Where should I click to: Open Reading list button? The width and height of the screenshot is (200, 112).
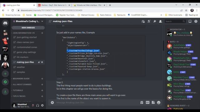tap(192, 15)
